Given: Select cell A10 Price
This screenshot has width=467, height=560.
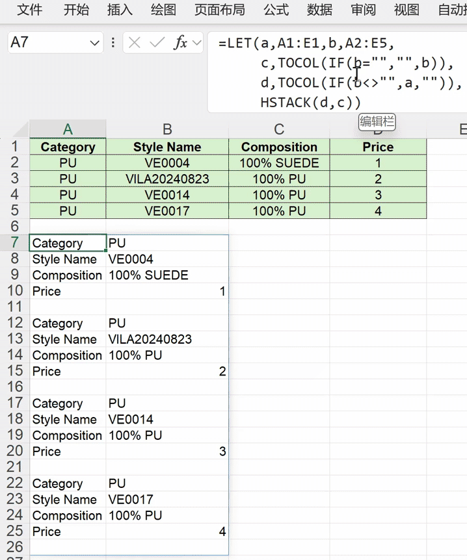Looking at the screenshot, I should pyautogui.click(x=68, y=291).
